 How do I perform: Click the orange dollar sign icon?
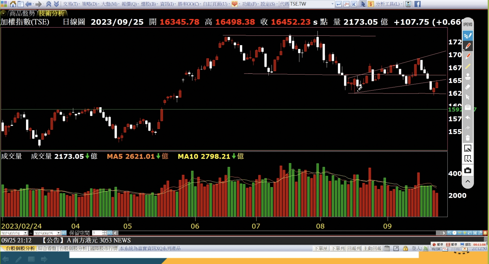coord(371,4)
